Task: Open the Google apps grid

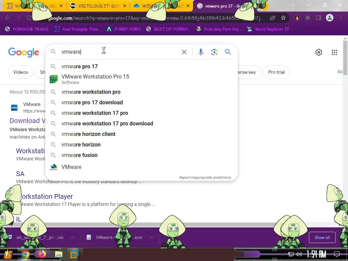Action: 334,52
